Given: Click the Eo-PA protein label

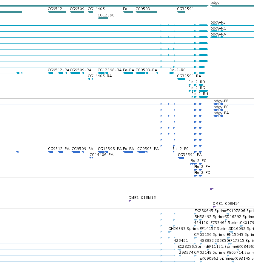Looking at the screenshot, I should pyautogui.click(x=128, y=149).
